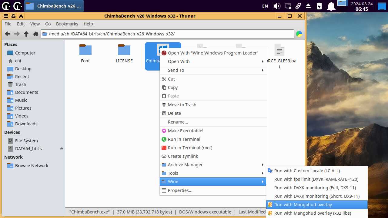Open File System under Devices

coord(26,141)
